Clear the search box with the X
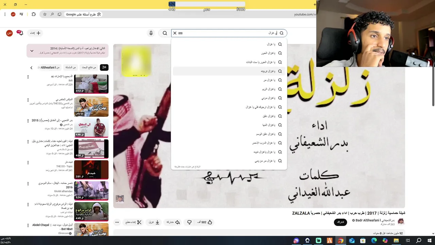 click(175, 33)
